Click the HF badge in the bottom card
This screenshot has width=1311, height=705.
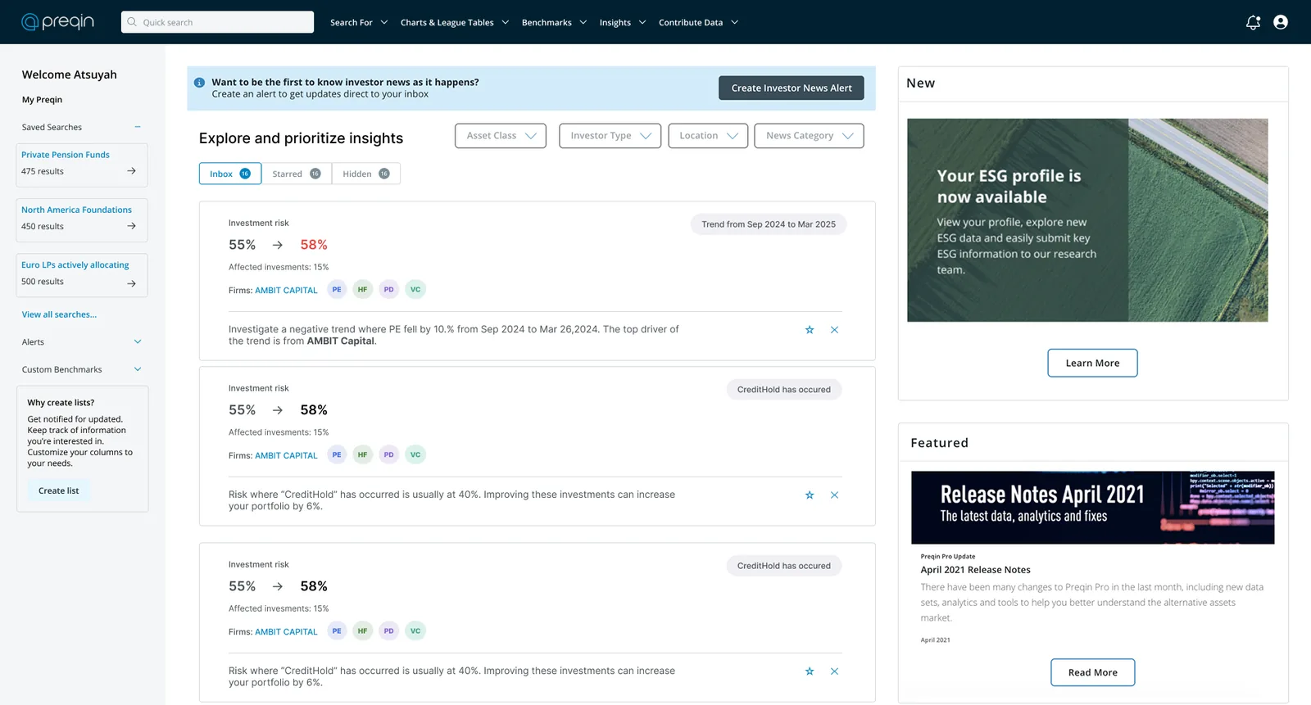(362, 630)
